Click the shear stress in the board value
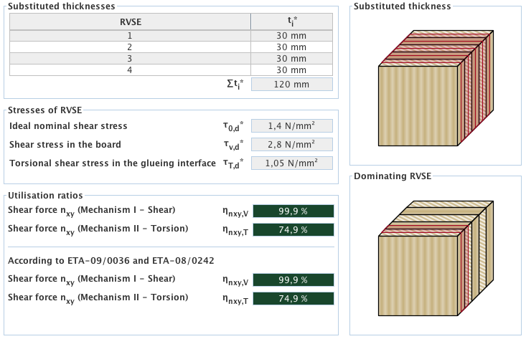 pyautogui.click(x=292, y=144)
